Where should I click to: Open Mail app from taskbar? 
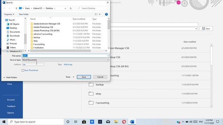(108, 122)
